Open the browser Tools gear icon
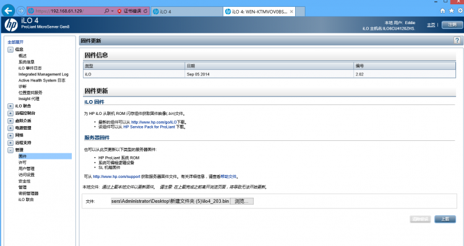 point(460,11)
